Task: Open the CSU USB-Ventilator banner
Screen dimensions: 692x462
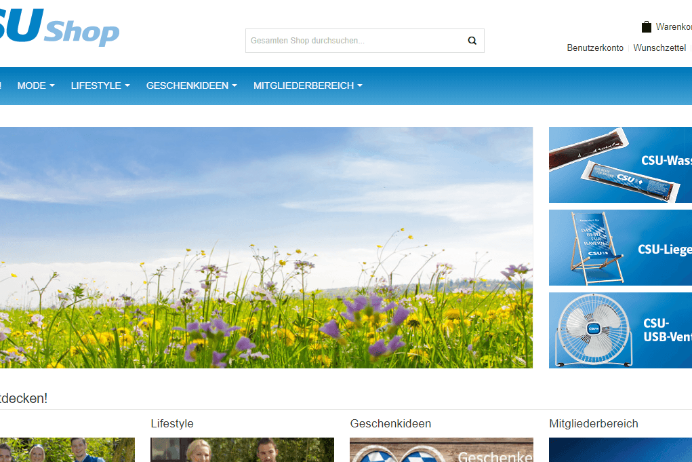Action: pyautogui.click(x=621, y=330)
